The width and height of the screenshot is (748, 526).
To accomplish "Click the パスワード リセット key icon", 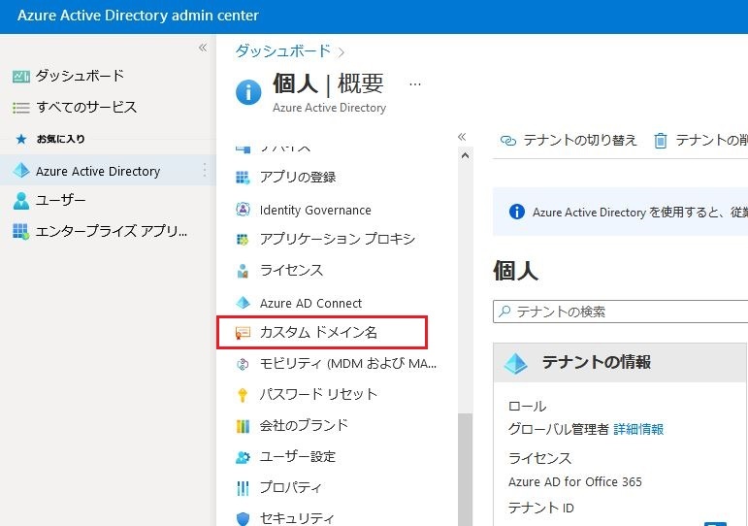I will [243, 395].
